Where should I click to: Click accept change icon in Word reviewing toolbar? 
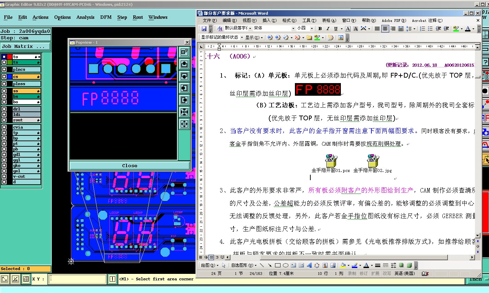tap(286, 37)
